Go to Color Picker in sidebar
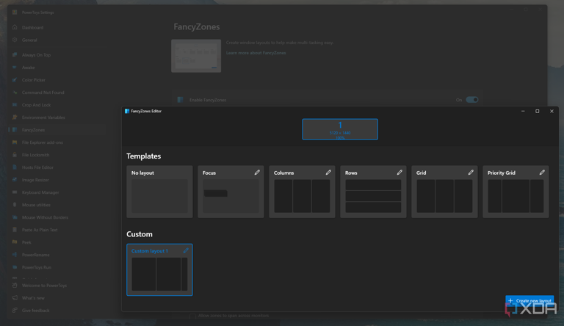Viewport: 564px width, 326px height. coord(33,80)
